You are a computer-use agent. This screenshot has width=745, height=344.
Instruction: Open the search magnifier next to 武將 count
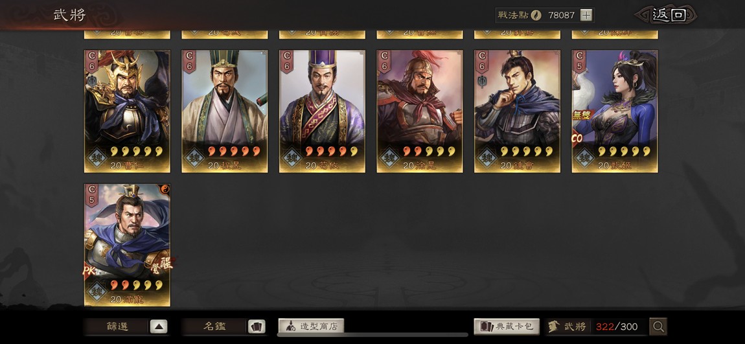tap(658, 327)
